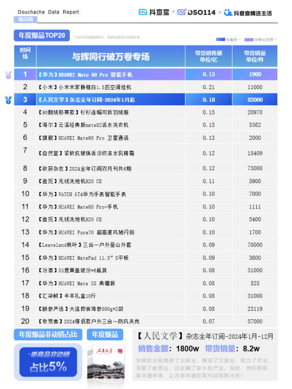This screenshot has height=389, width=292.
Task: Click the purple 销售金额第一 legend swatch
Action: [249, 39]
